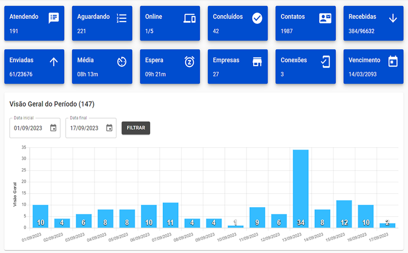Click the devices icon on Online card
The image size is (408, 253).
click(x=189, y=18)
